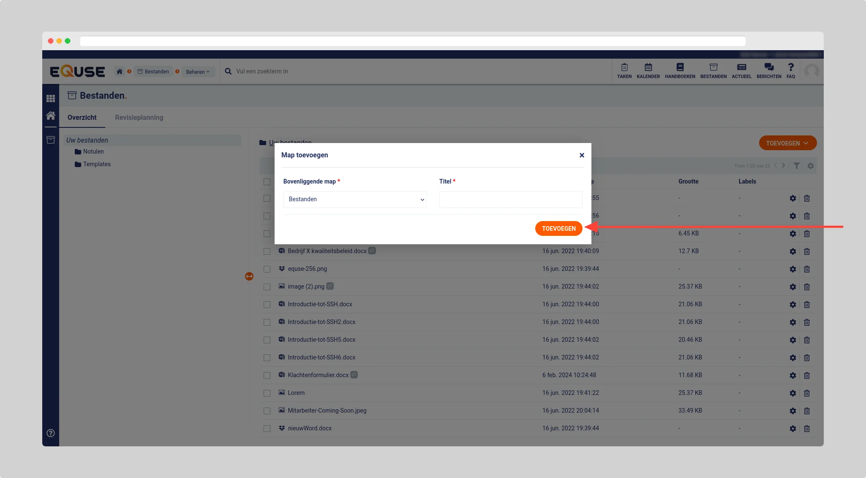Click the Titel input field
The width and height of the screenshot is (866, 478).
tap(510, 200)
